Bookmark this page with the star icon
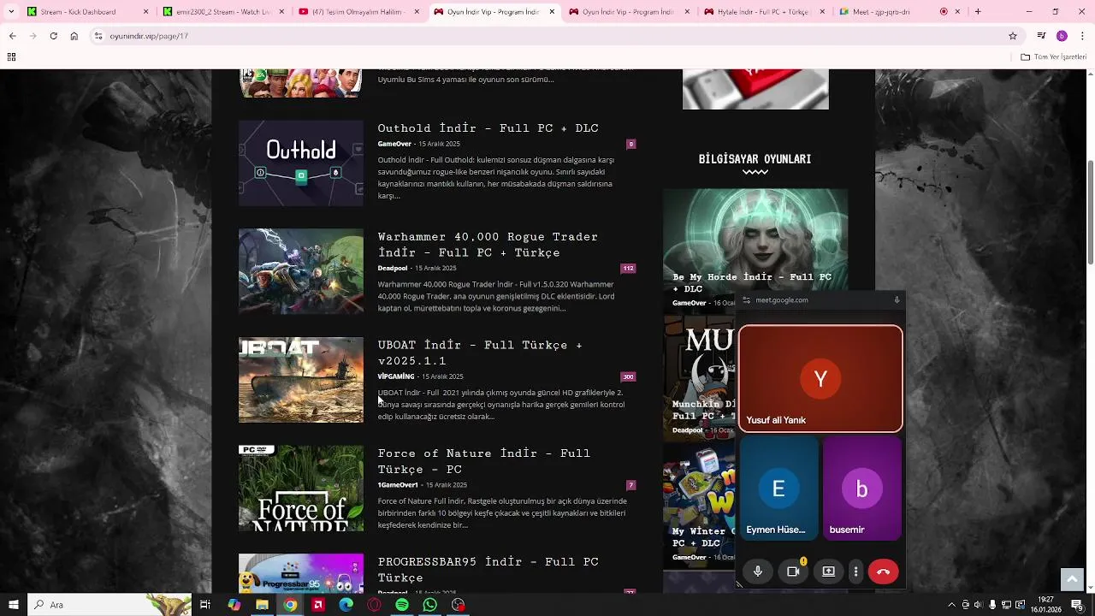This screenshot has height=616, width=1095. 1013,36
